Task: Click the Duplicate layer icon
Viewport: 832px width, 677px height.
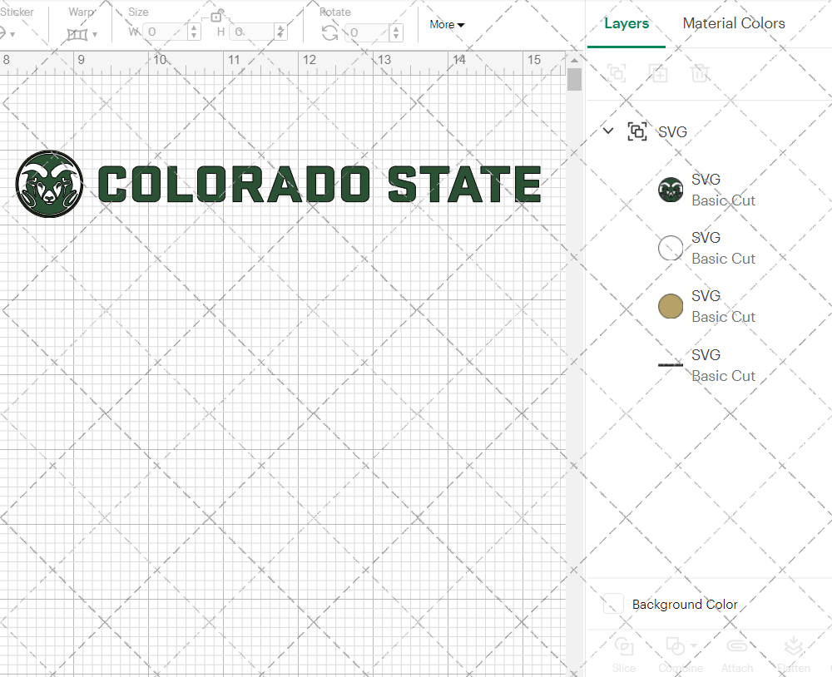Action: (658, 72)
